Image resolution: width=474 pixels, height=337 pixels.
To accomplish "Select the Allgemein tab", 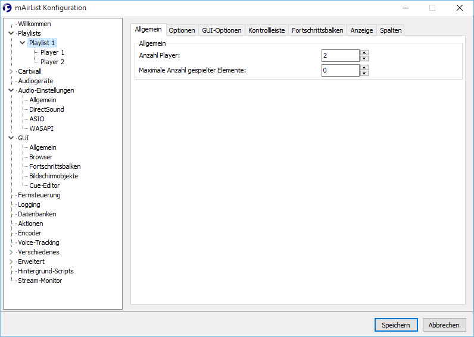I will (148, 30).
